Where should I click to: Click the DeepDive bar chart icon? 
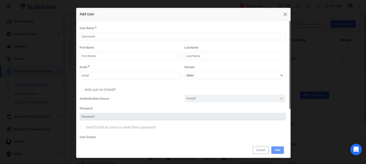(9, 46)
